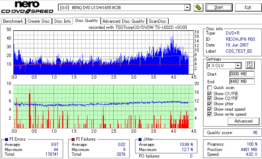Image resolution: width=262 pixels, height=159 pixels.
Task: Click the drive options icon beside Start
Action: [x=198, y=7]
